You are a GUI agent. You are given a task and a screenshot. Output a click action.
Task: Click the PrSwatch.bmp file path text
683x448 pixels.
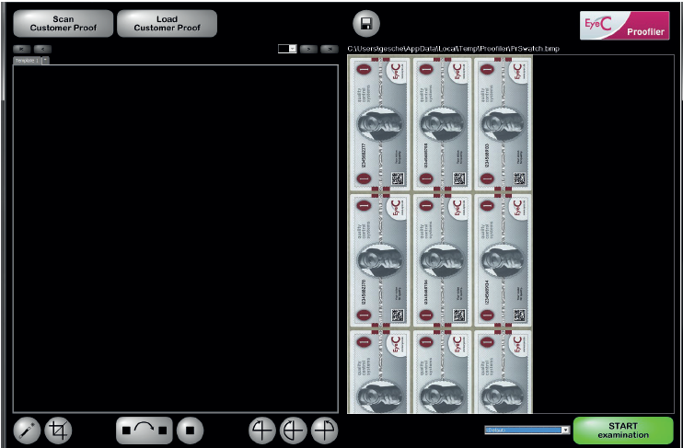tap(453, 49)
